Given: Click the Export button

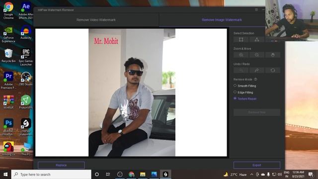Looking at the screenshot, I should pos(257,165).
